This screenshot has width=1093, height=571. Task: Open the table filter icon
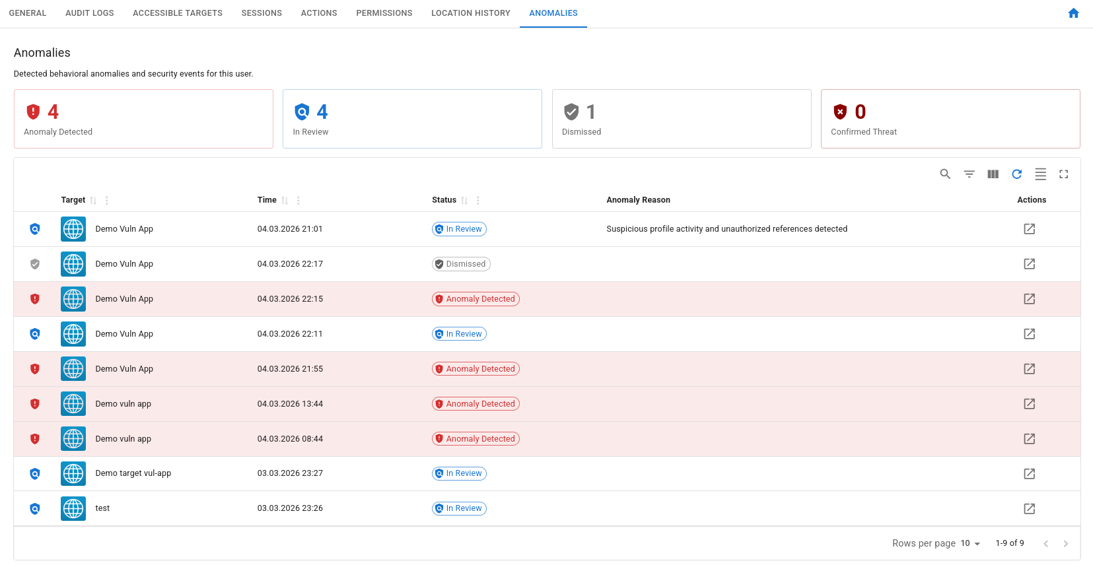969,174
